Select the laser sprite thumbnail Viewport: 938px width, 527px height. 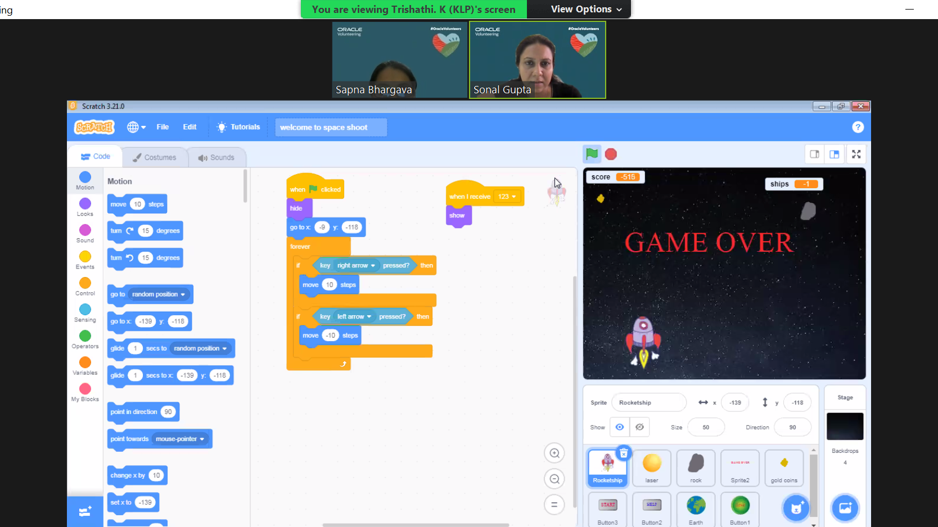[x=652, y=467]
